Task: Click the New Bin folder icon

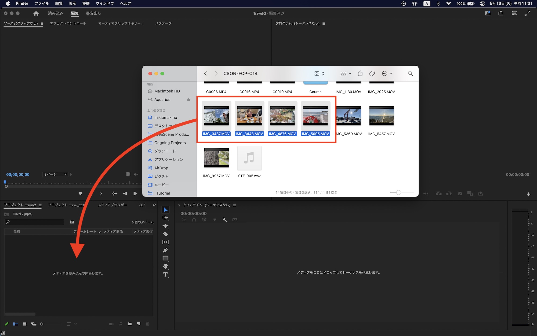Action: [x=130, y=324]
